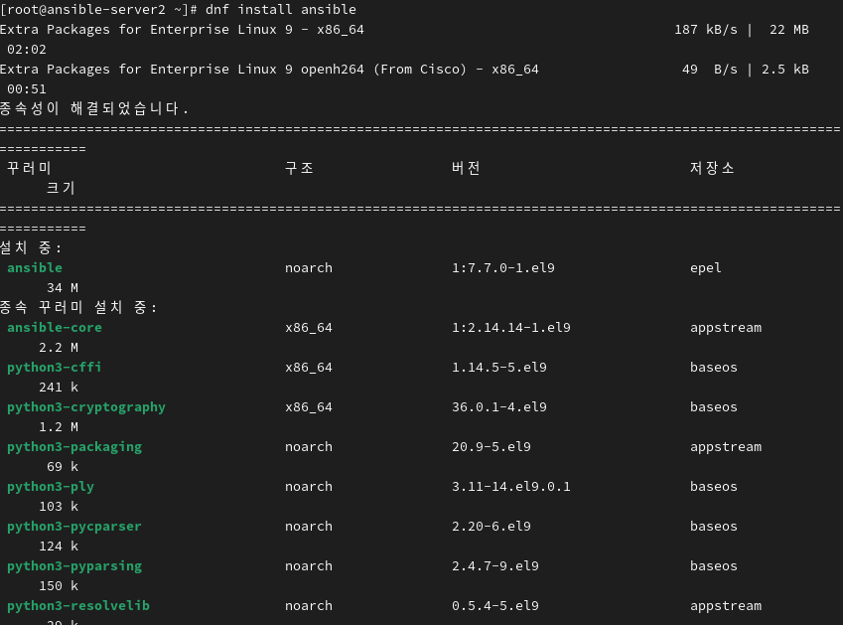Click the '1.2 M' size value
Image resolution: width=843 pixels, height=625 pixels.
pyautogui.click(x=59, y=427)
